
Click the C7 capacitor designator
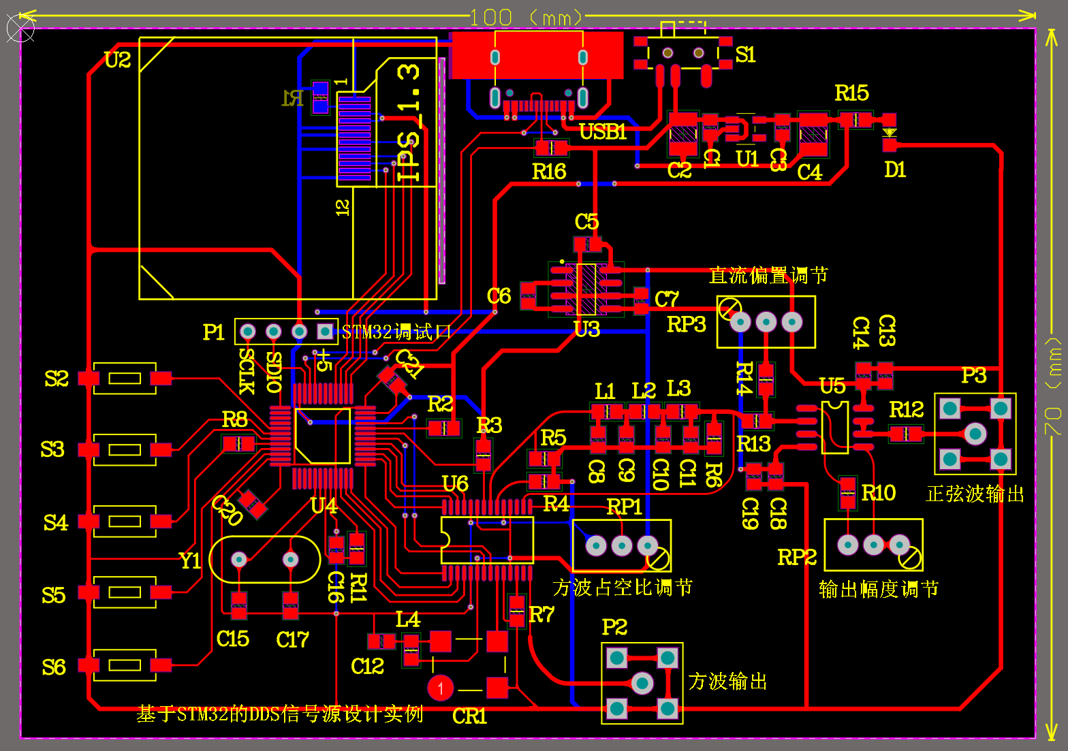[667, 299]
